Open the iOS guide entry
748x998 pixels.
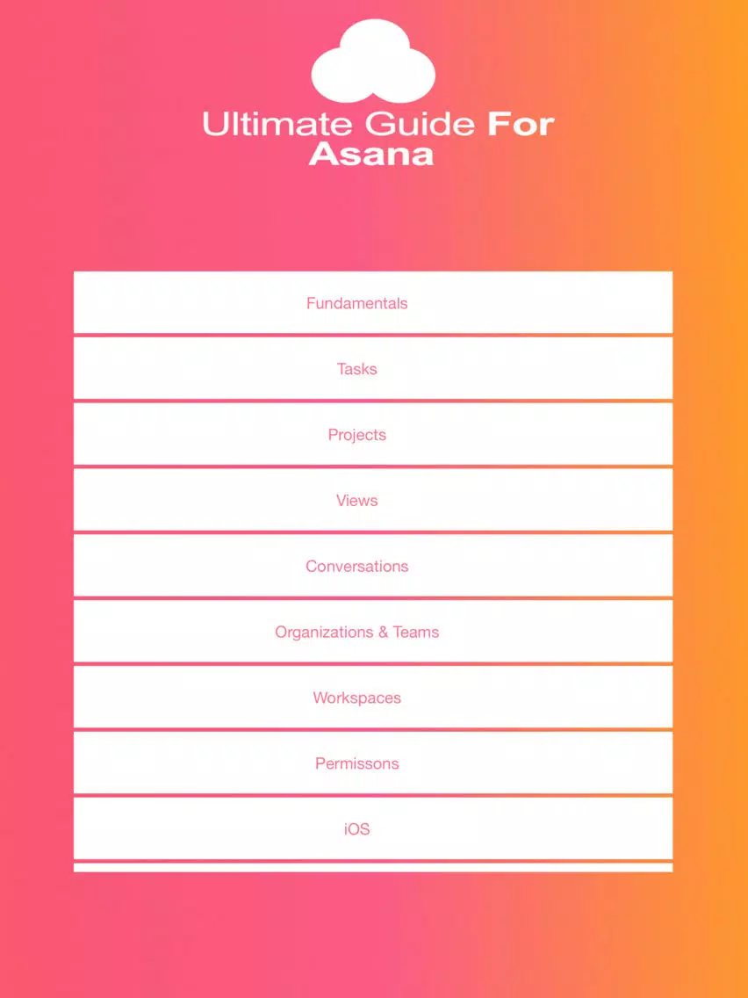pyautogui.click(x=356, y=829)
